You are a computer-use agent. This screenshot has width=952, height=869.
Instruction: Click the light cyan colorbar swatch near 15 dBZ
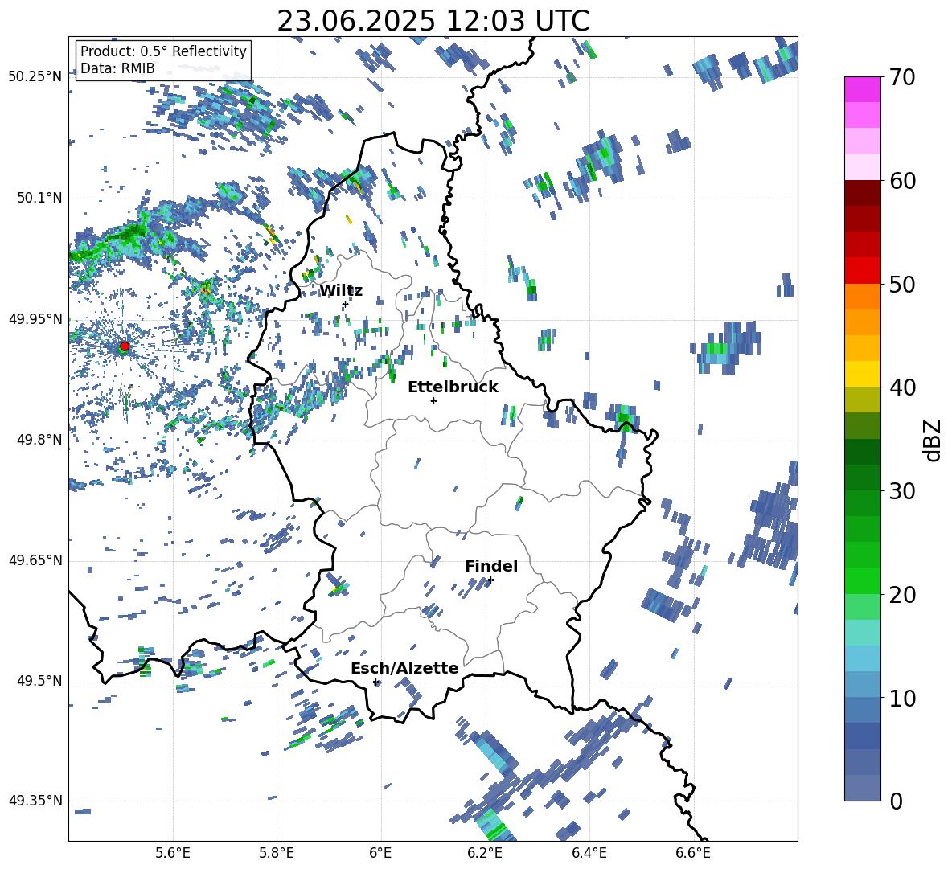[862, 633]
